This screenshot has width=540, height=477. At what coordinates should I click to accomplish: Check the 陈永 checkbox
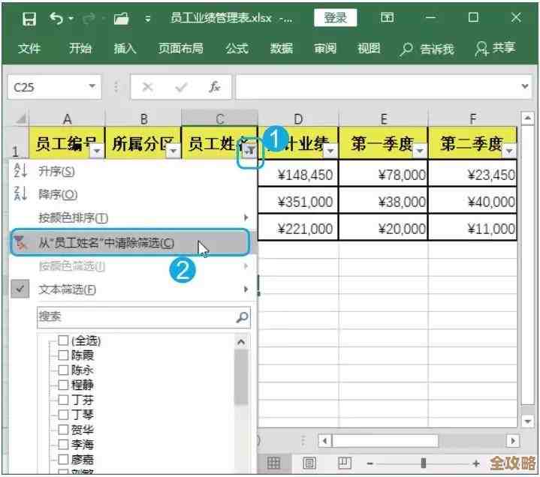63,370
